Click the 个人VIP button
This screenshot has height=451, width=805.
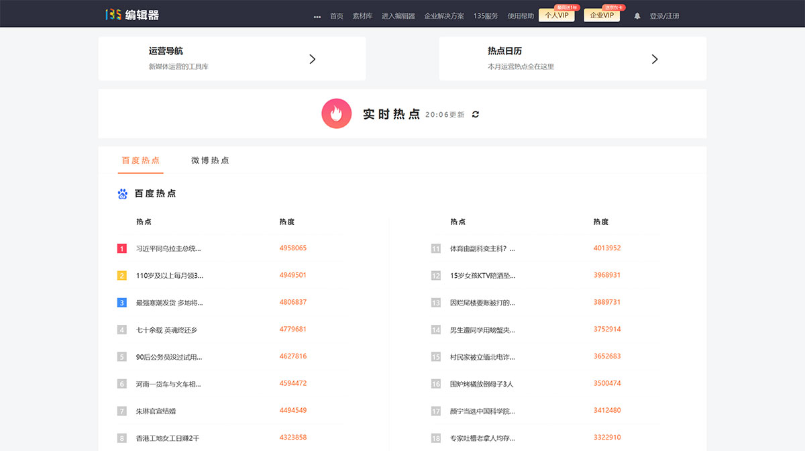(557, 15)
